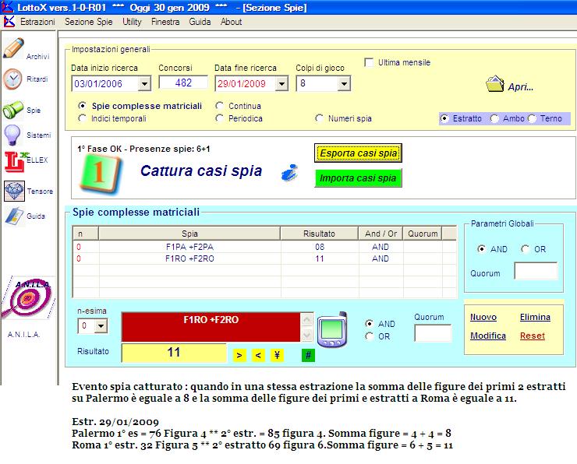This screenshot has width=577, height=464.
Task: Open the ELLEX icon in sidebar
Action: [x=16, y=161]
